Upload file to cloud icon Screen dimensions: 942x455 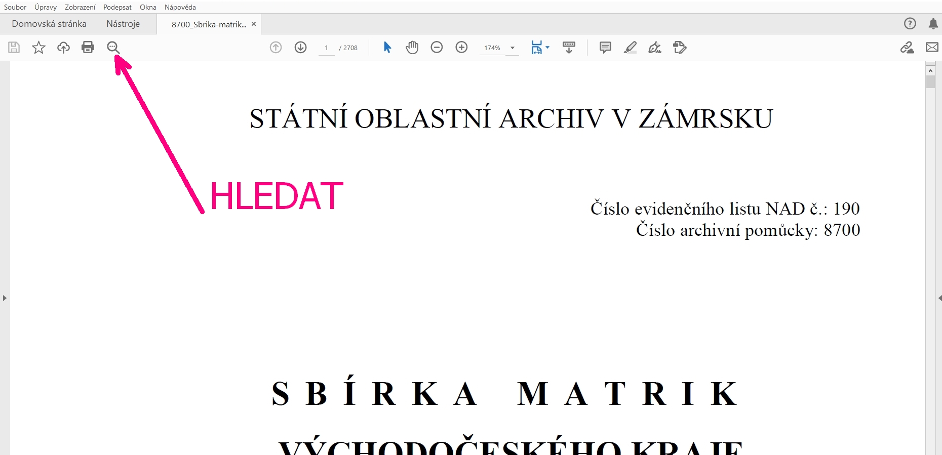coord(63,48)
